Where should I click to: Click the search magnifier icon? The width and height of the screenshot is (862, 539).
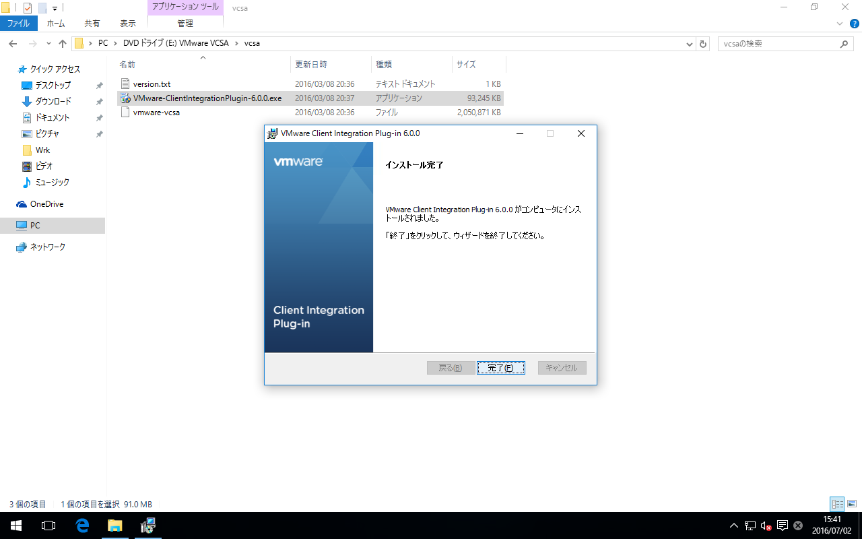tap(845, 44)
